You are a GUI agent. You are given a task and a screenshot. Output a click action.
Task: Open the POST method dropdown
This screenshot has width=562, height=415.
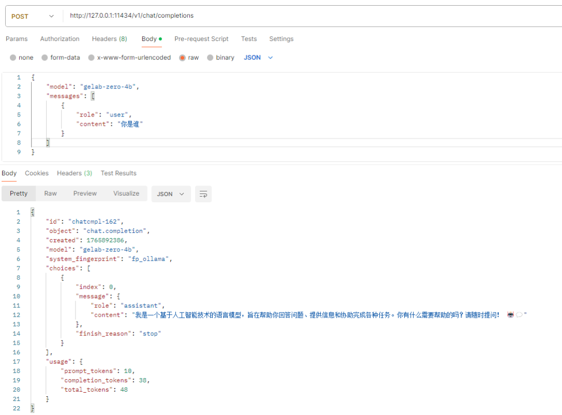[33, 16]
